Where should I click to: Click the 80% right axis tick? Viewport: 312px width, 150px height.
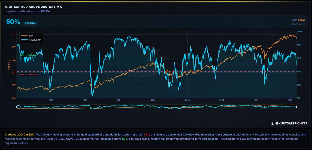tap(299, 45)
